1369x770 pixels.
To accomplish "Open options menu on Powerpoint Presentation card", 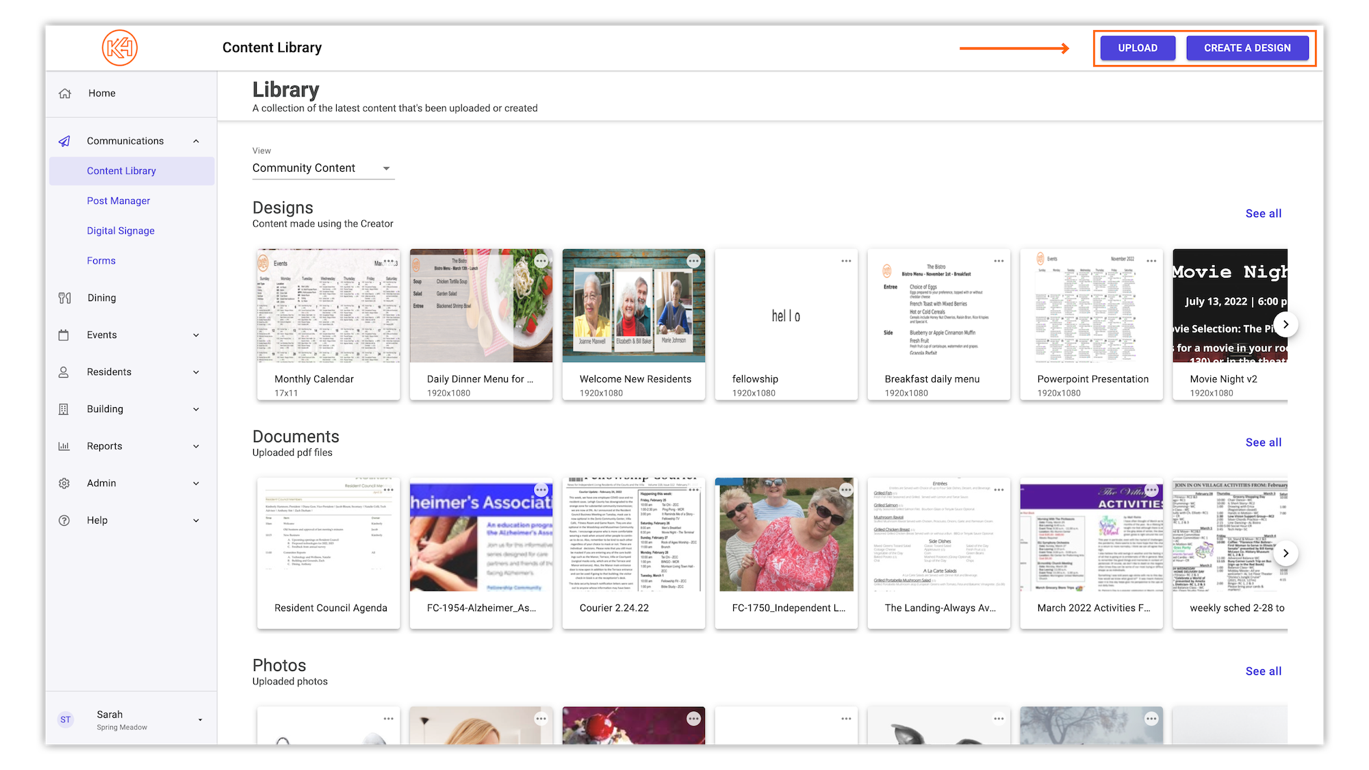I will click(x=1152, y=261).
